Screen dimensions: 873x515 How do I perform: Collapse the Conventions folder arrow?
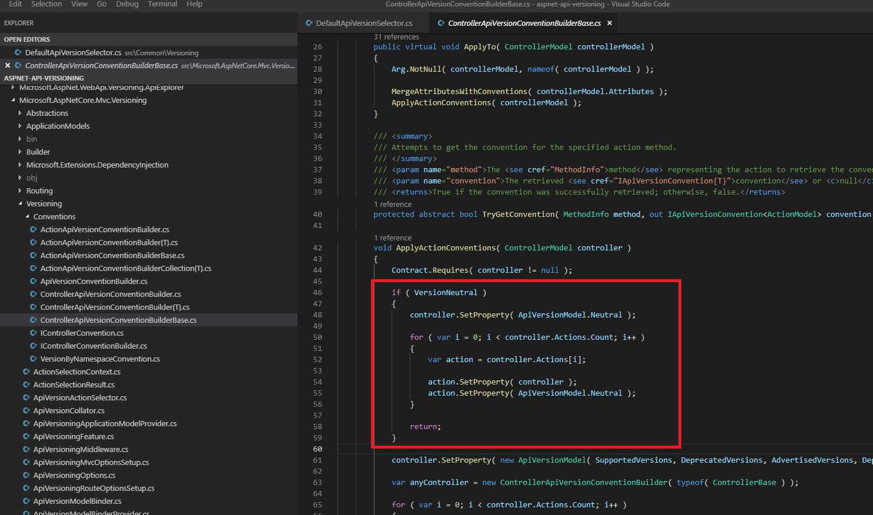pos(27,216)
